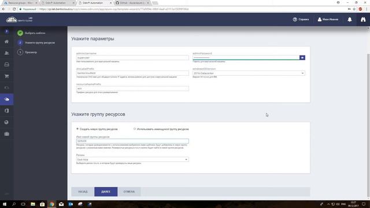370x208 pixels.
Task: Go to completed step Выбрать шаблон
Action: [x=31, y=33]
